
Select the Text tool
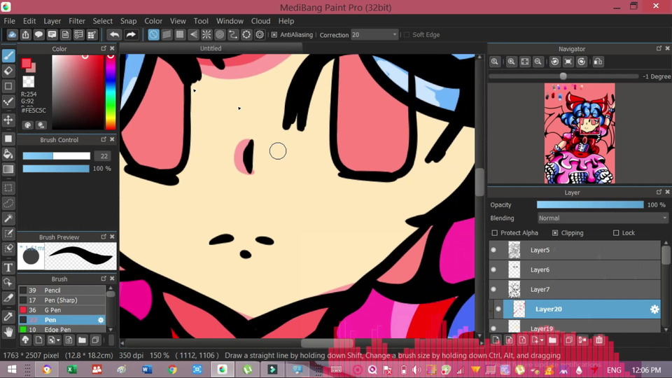point(8,267)
